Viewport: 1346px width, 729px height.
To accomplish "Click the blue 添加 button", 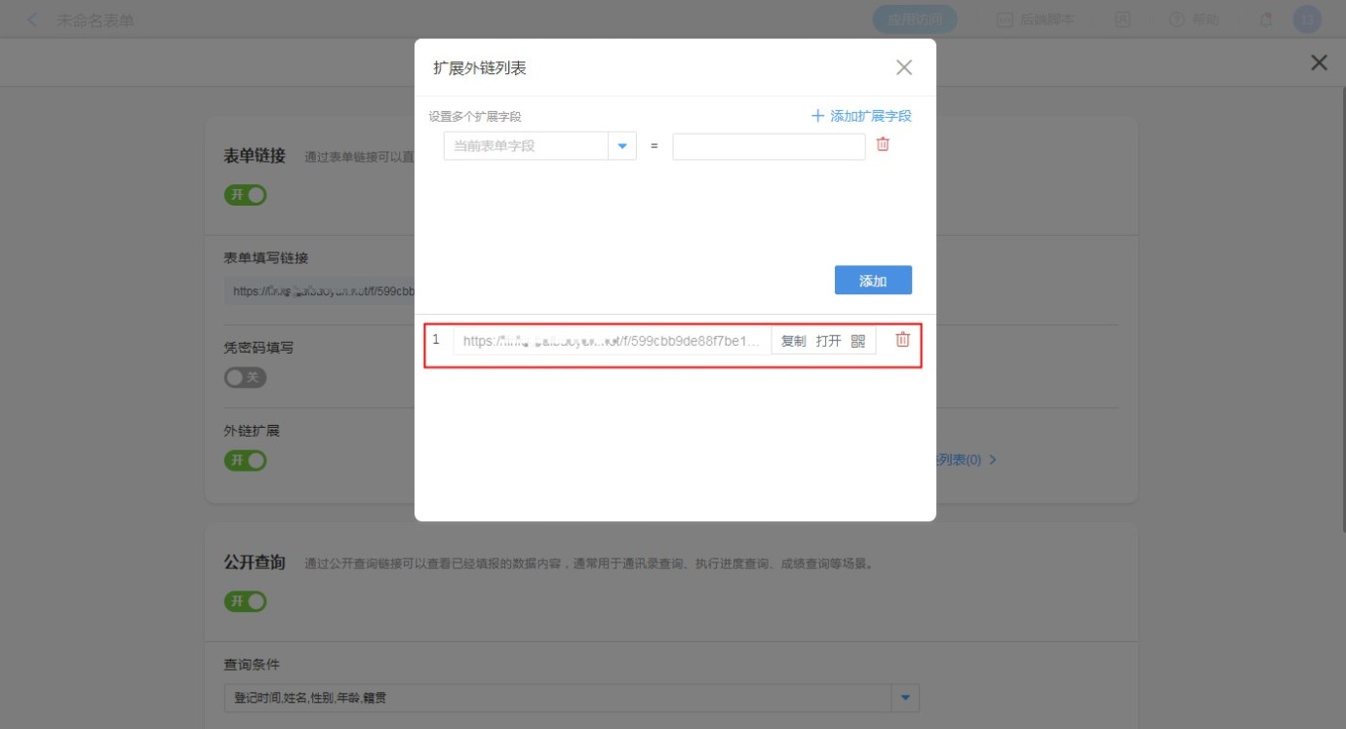I will 873,281.
